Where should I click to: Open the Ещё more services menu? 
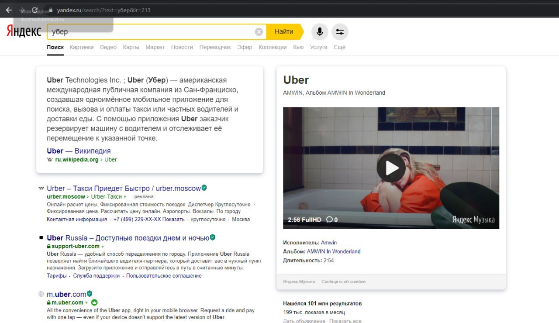(339, 47)
